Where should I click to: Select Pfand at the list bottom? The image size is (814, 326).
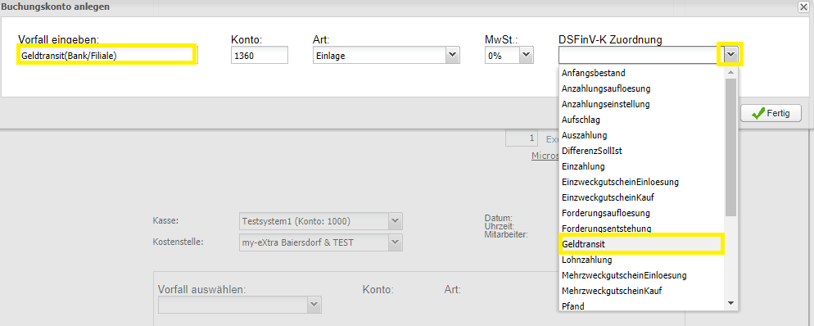[642, 306]
